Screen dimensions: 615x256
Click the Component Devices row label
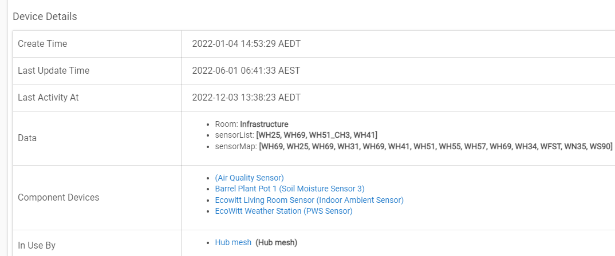58,198
